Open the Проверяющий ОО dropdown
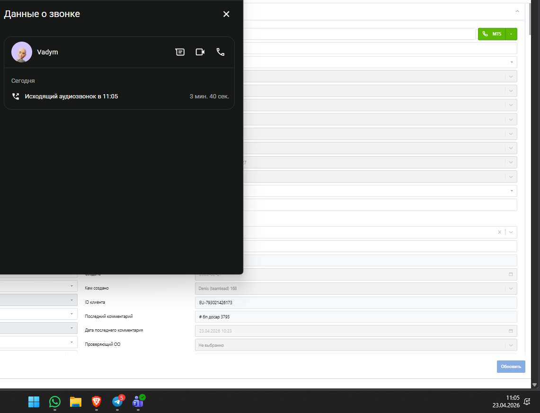This screenshot has height=413, width=540. click(511, 345)
